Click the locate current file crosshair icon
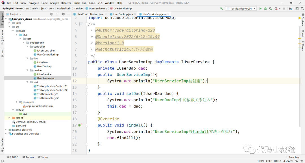Screen dimensions: 305x163 coord(51,14)
